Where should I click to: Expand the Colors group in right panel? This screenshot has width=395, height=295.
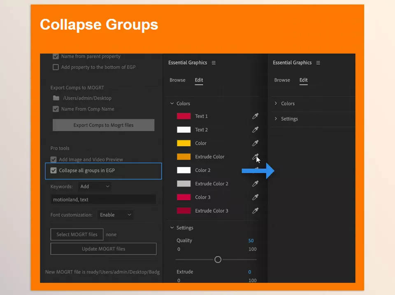tap(276, 103)
